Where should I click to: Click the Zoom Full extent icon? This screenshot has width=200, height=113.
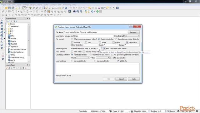[43, 8]
